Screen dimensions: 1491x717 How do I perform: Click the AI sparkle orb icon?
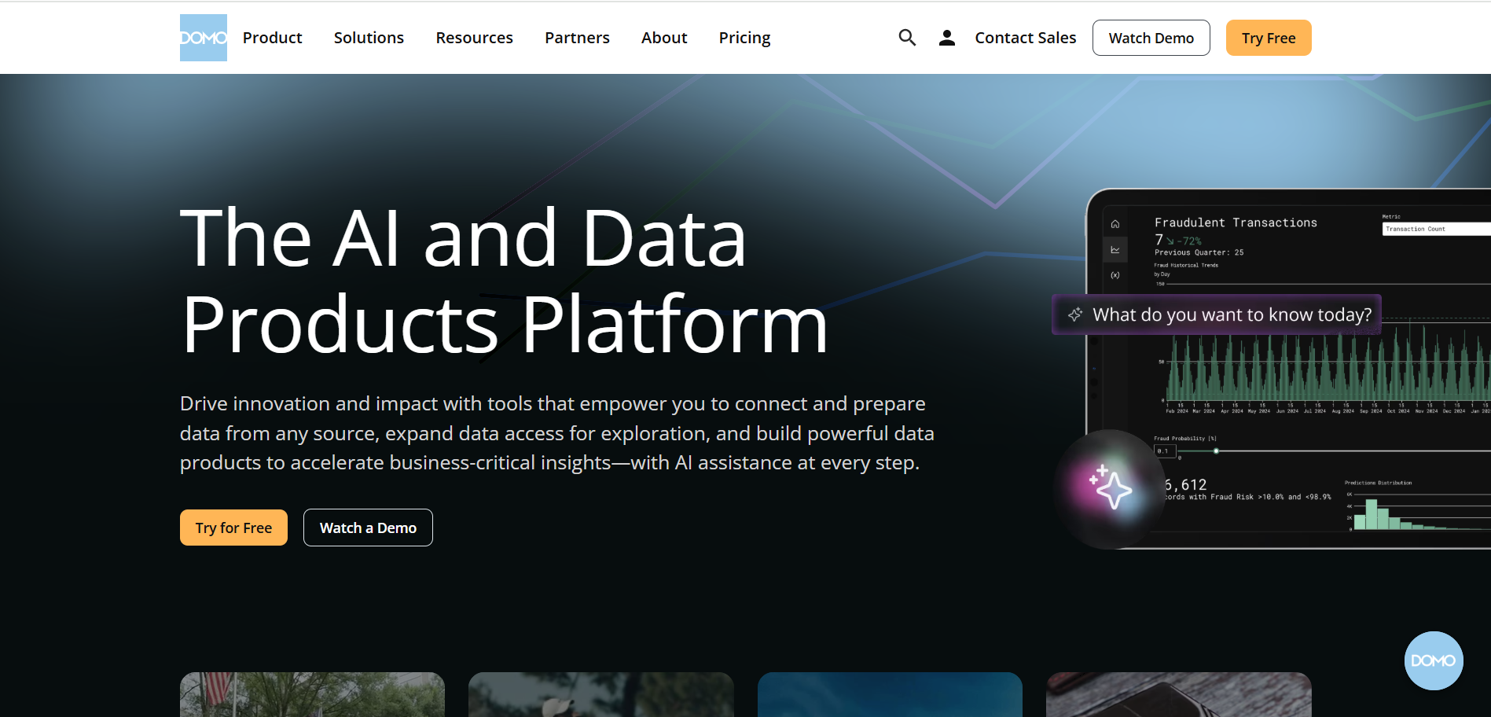click(1110, 487)
